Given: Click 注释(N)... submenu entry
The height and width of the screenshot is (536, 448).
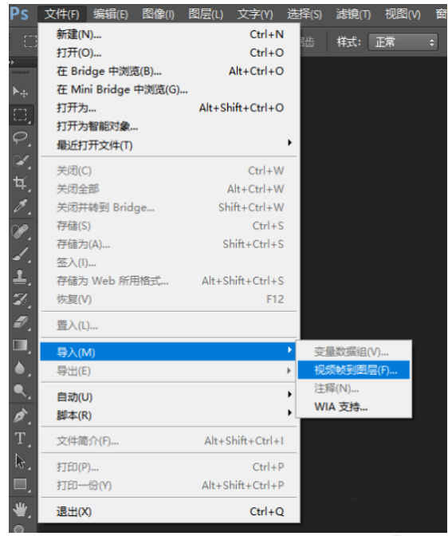Looking at the screenshot, I should (x=354, y=388).
